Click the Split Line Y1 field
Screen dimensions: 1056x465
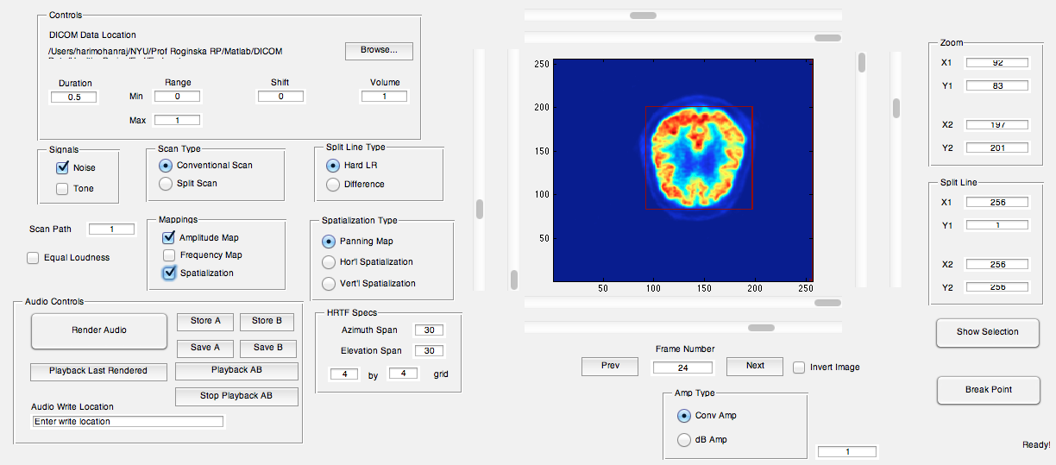tap(997, 225)
